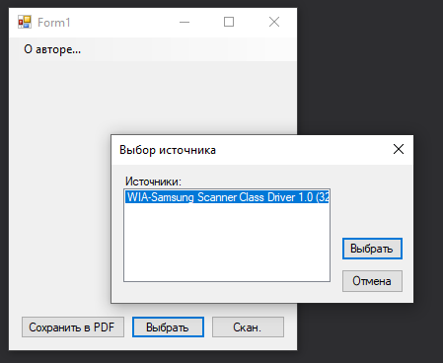Click Сохранить в PDF button

click(73, 327)
